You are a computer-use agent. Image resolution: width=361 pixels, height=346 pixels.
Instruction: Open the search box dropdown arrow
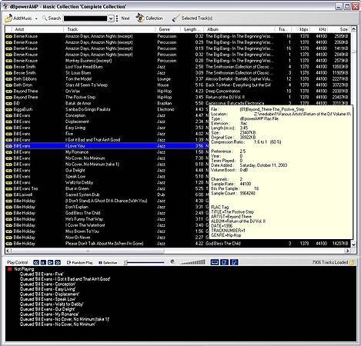pyautogui.click(x=111, y=18)
